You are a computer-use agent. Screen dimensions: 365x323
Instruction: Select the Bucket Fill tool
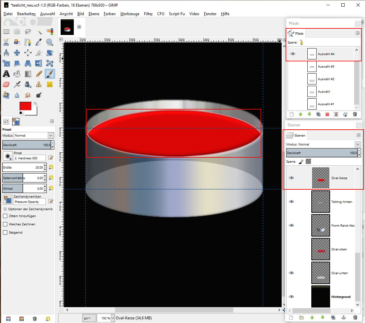tap(17, 74)
